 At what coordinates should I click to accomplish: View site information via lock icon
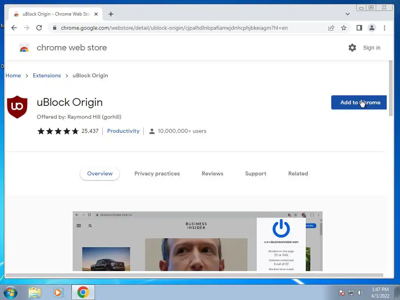pyautogui.click(x=54, y=28)
